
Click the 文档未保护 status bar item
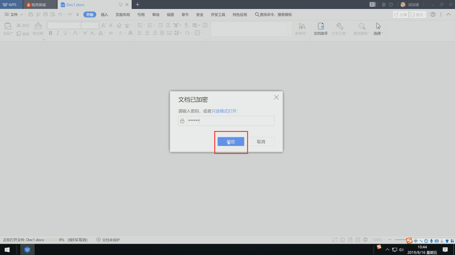pos(108,240)
